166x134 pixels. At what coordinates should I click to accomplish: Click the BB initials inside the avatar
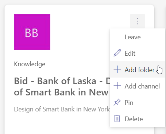tap(32, 33)
